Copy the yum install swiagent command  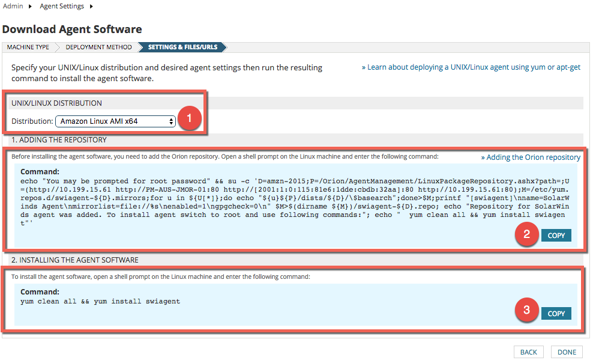556,313
